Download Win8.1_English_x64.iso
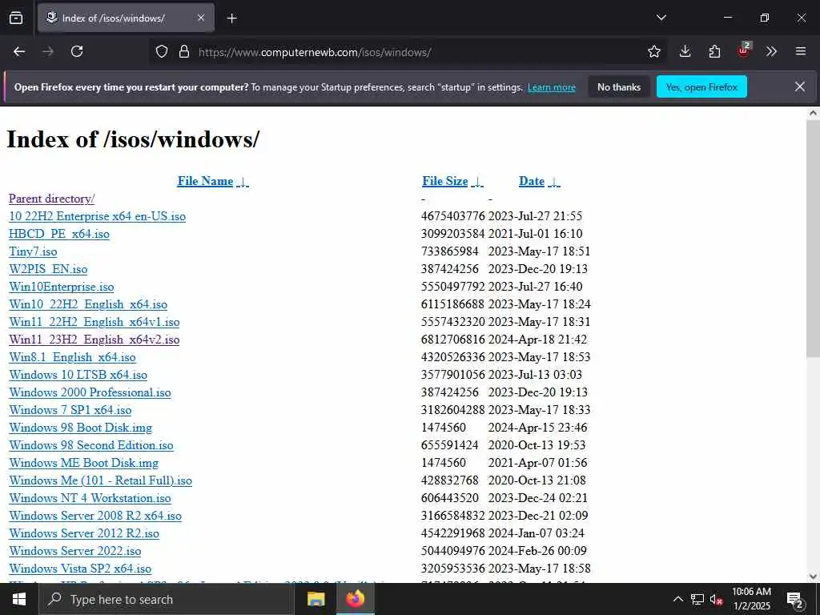Viewport: 820px width, 615px height. pos(72,357)
